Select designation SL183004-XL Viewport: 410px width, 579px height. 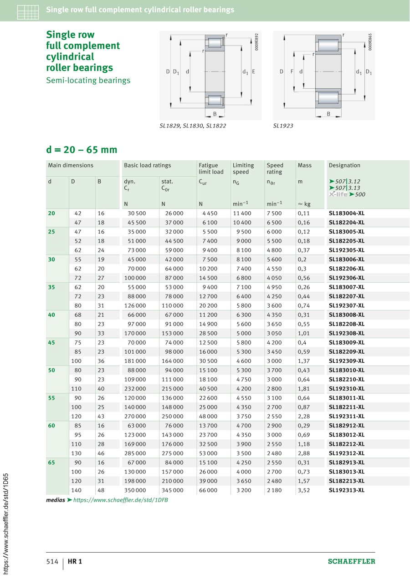[347, 213]
